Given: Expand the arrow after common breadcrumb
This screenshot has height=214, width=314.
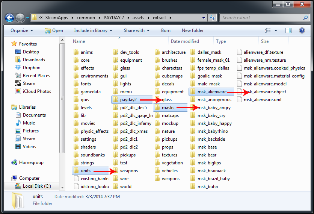Looking at the screenshot, I should pyautogui.click(x=99, y=18).
